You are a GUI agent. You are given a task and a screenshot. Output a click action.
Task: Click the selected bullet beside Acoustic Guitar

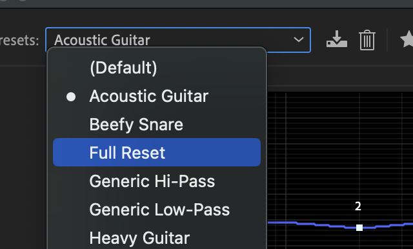coord(71,97)
